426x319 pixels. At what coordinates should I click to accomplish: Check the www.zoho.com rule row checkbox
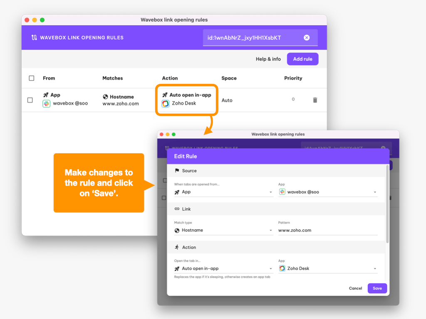pos(30,100)
